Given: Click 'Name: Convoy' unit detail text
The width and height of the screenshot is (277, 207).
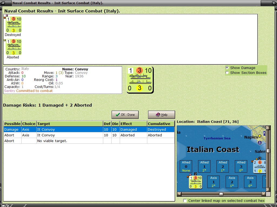Looking at the screenshot, I should pos(75,69).
